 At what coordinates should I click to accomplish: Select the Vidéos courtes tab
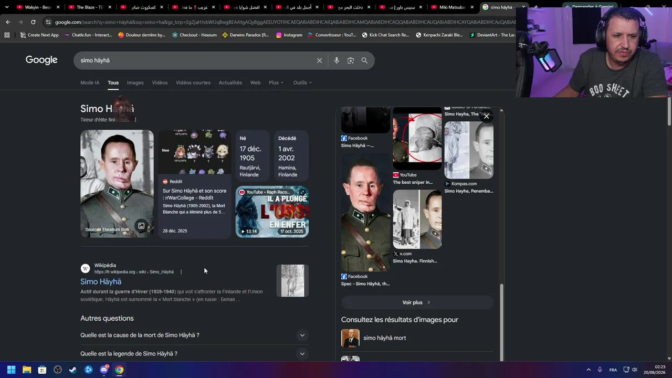click(193, 82)
